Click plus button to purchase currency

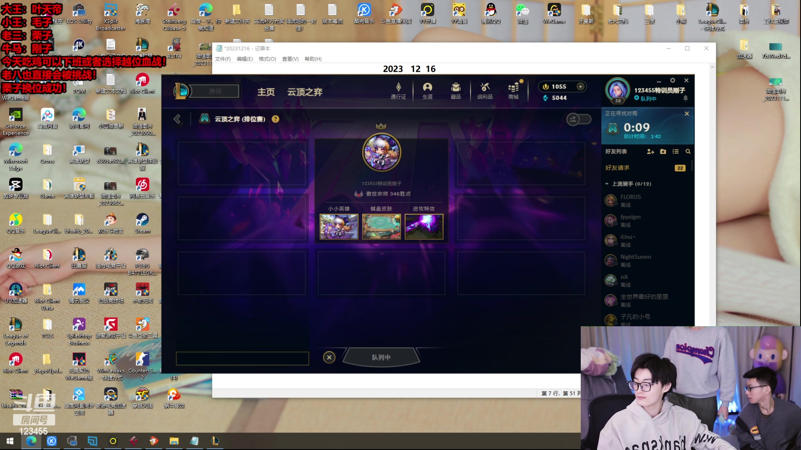coord(580,86)
